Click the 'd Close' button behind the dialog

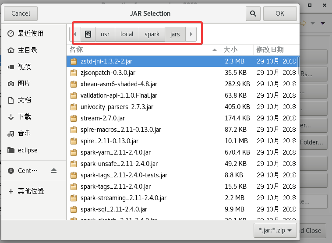click(x=313, y=230)
